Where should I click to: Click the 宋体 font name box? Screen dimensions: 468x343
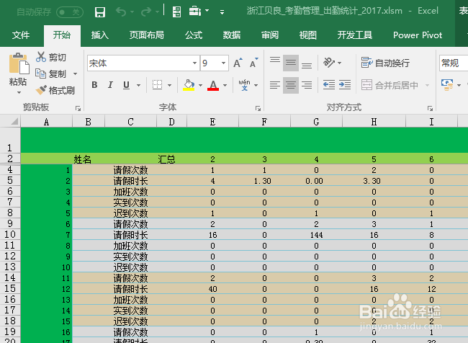point(139,63)
